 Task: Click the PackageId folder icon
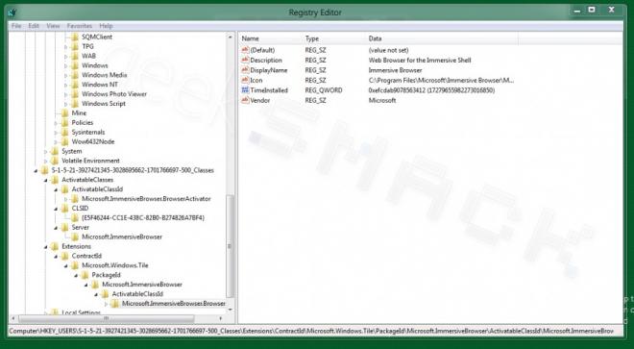(x=85, y=275)
